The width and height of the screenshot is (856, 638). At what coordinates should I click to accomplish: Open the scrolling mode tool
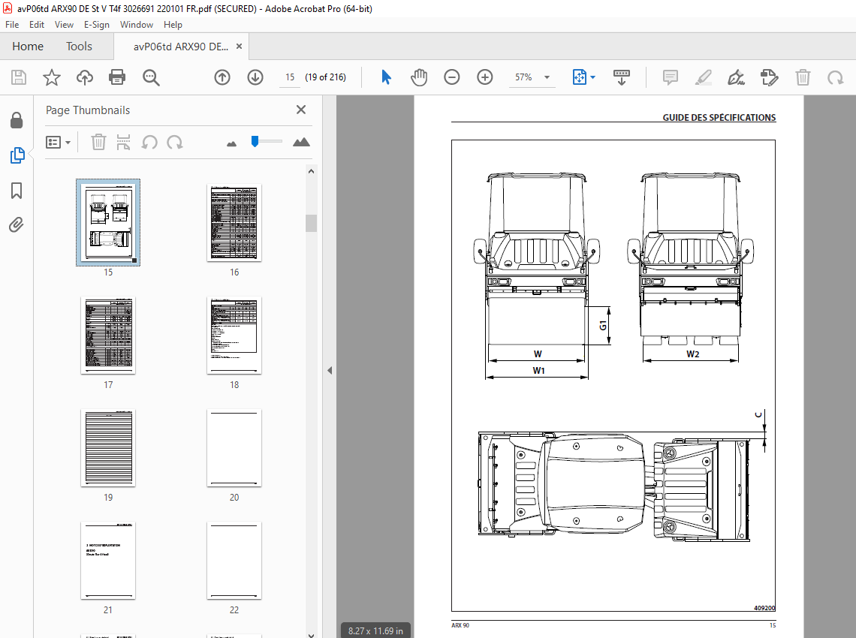621,77
